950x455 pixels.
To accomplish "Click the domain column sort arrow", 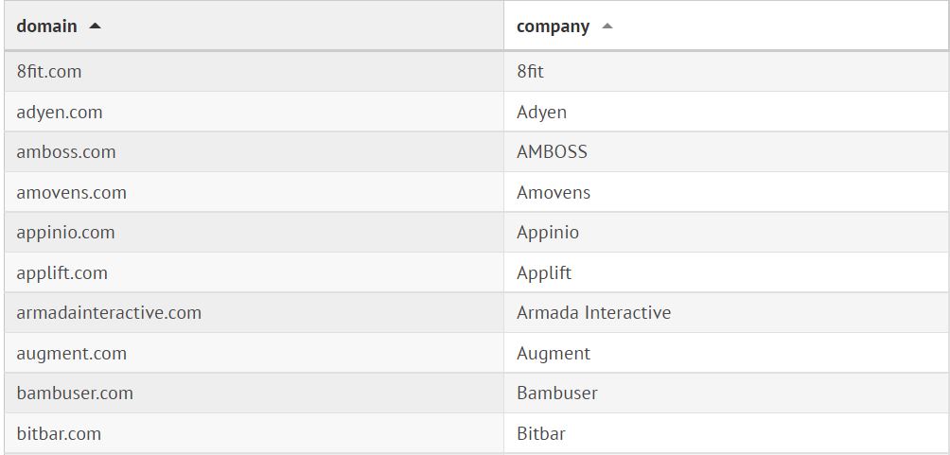I will tap(95, 26).
